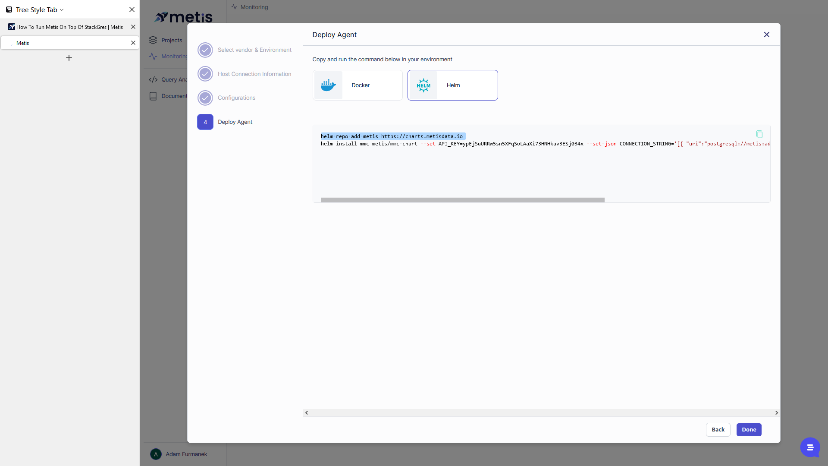Click the Monitoring pulse icon in sidebar
The image size is (828, 466).
pyautogui.click(x=153, y=57)
